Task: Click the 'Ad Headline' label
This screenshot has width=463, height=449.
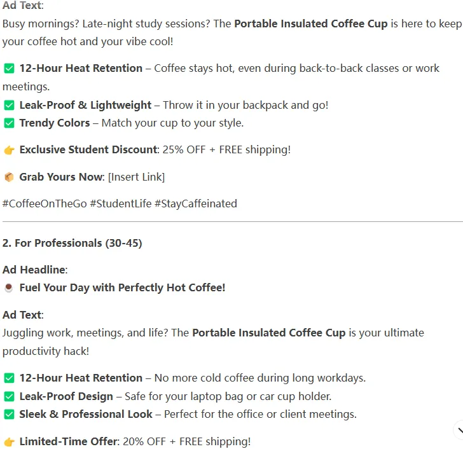Action: click(34, 270)
